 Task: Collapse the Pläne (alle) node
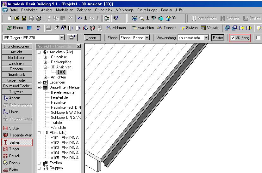point(39,133)
